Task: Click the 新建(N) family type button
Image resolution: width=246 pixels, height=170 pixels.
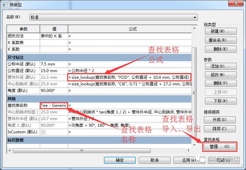Action: point(221,31)
